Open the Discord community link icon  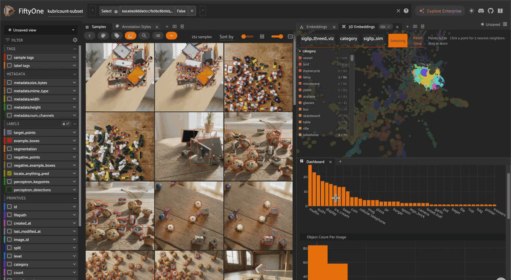click(481, 11)
